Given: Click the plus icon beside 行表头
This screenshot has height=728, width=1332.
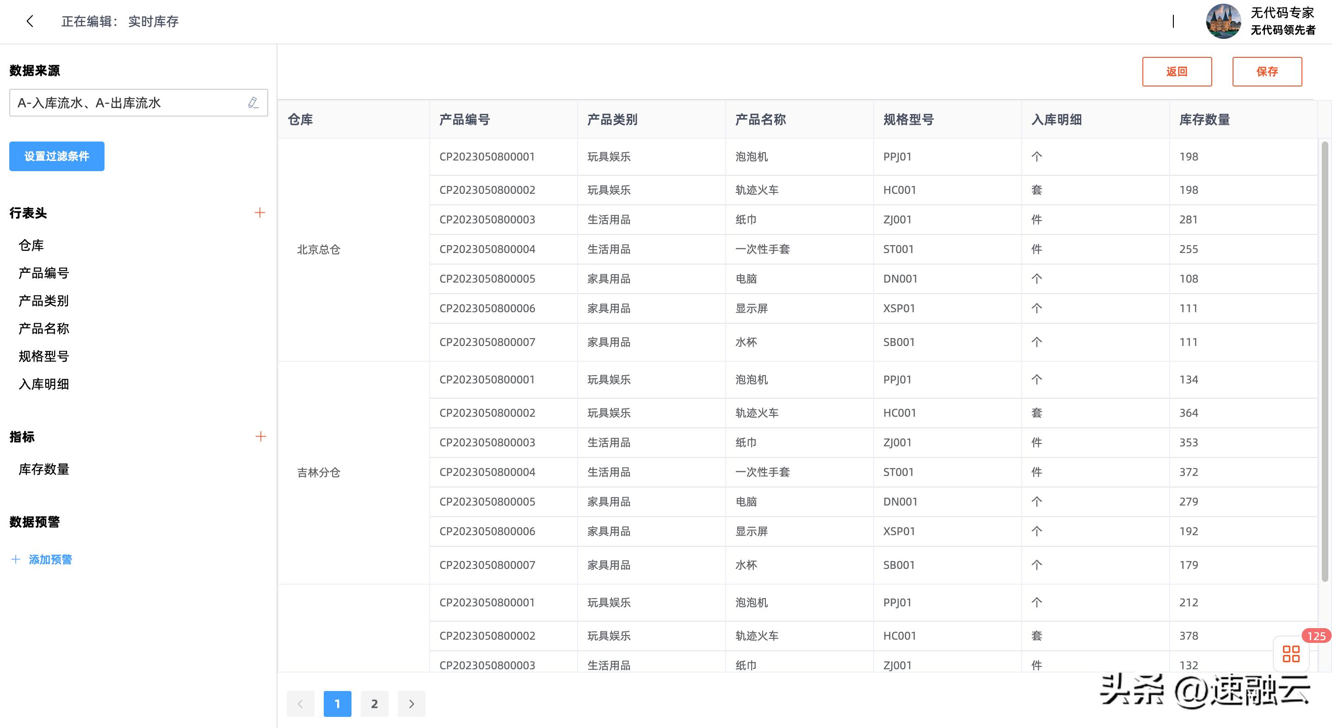Looking at the screenshot, I should (x=260, y=212).
